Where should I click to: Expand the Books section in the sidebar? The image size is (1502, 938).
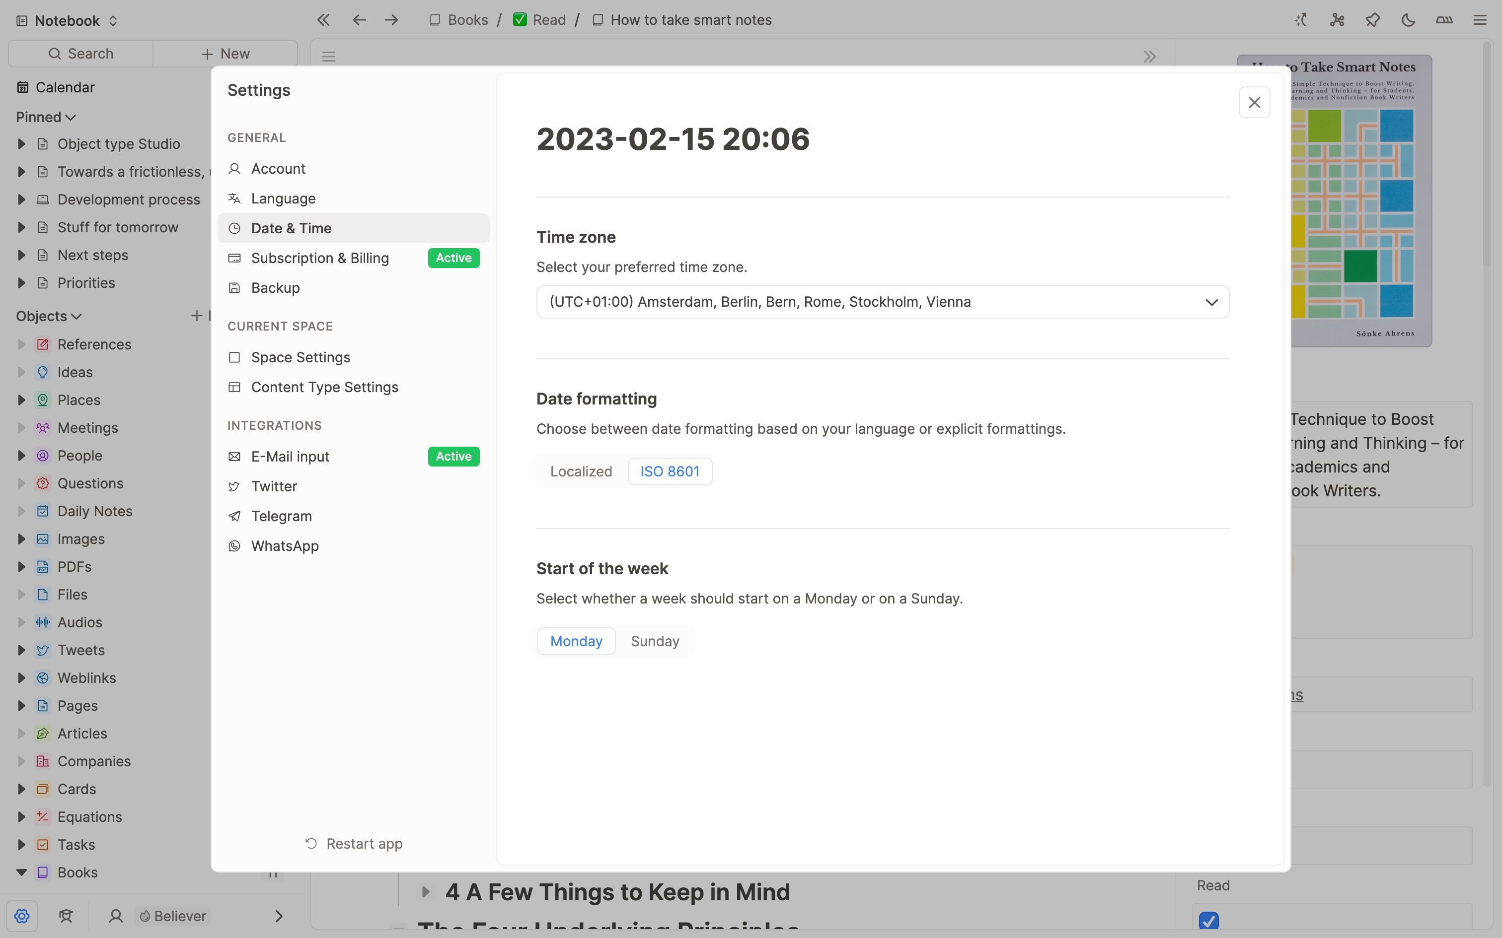[22, 871]
